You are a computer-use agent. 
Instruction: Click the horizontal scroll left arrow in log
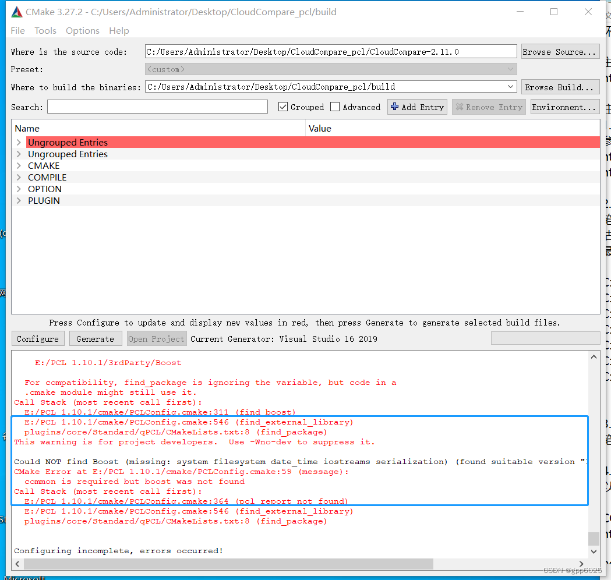(17, 564)
